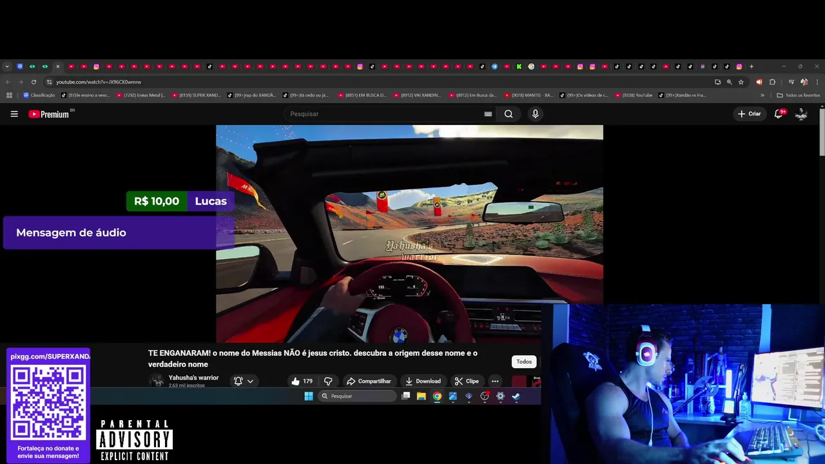
Task: View site information icon left of URL
Action: coord(49,82)
